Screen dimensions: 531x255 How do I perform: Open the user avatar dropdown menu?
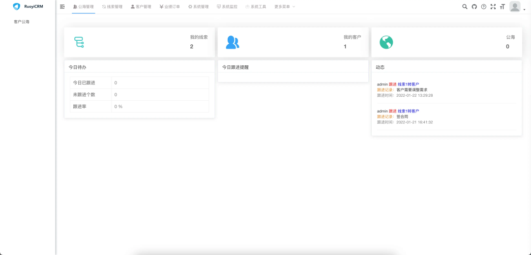[516, 6]
